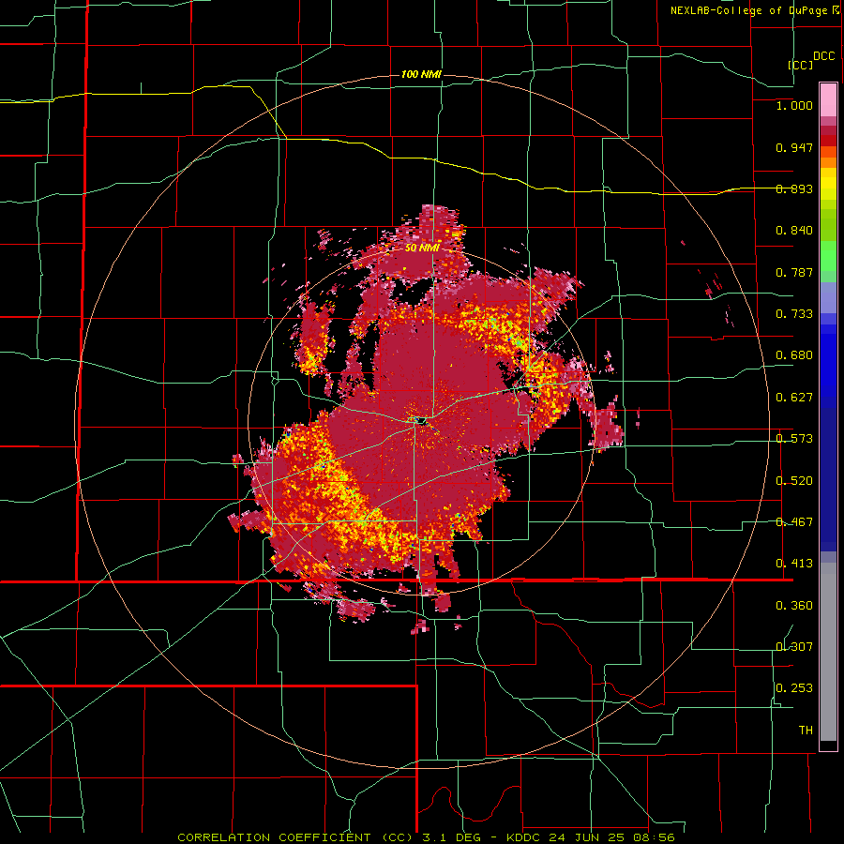844x844 pixels.
Task: Select the 0.307 legend value
Action: click(794, 647)
